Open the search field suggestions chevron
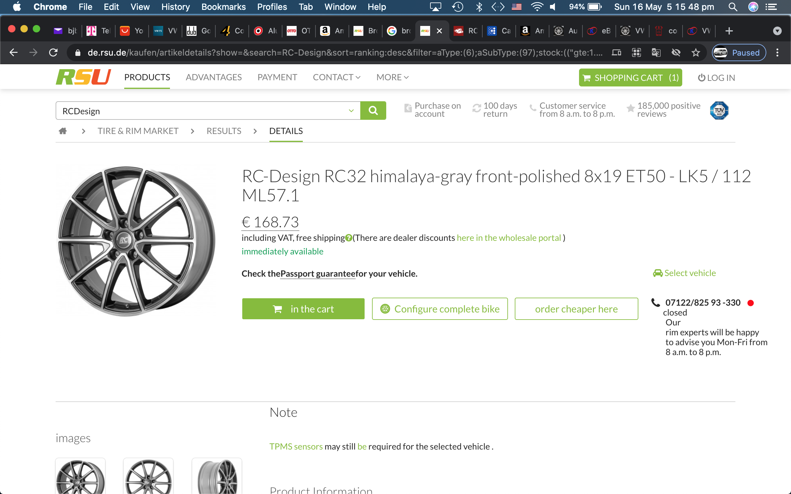This screenshot has height=494, width=791. [x=351, y=111]
